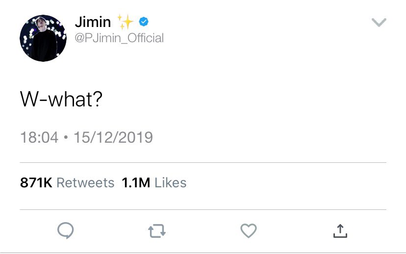Click the sparkles emoji beside Jimin

(x=125, y=22)
